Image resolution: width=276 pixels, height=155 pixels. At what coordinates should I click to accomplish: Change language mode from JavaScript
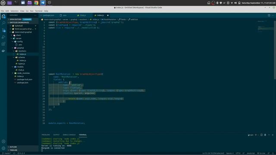(251, 153)
